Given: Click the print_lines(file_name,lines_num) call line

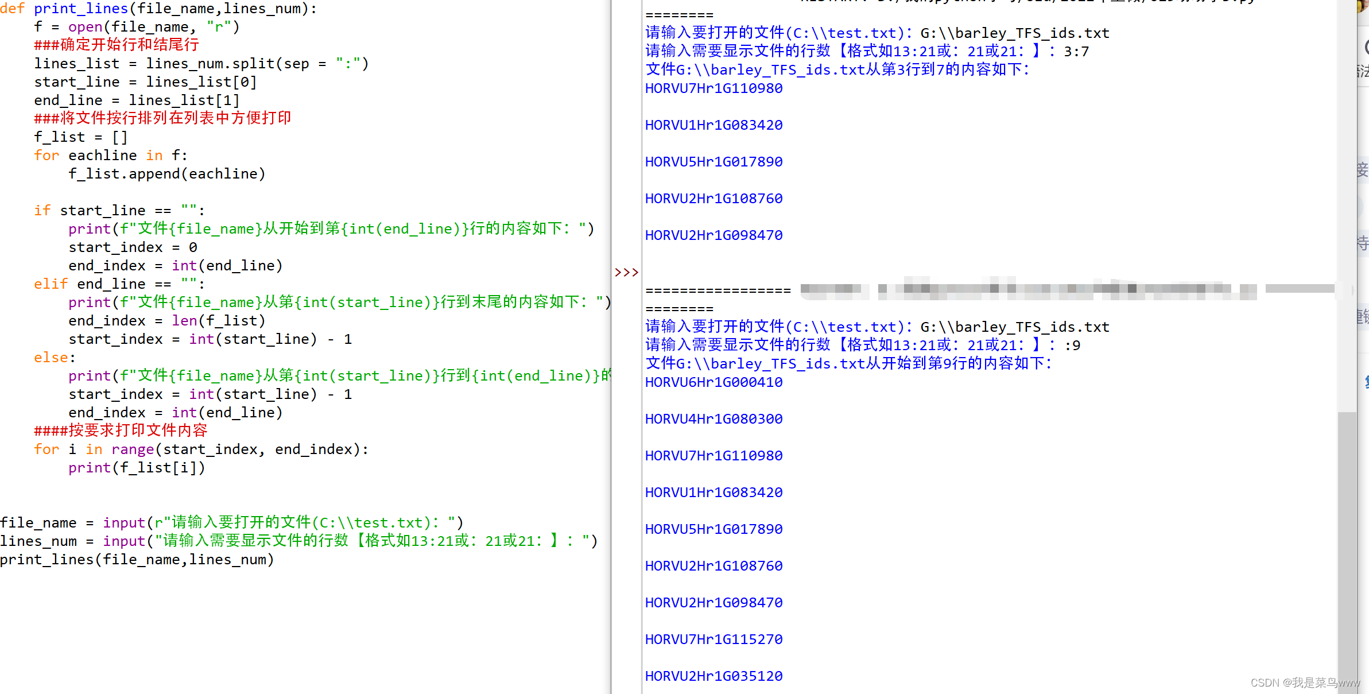Looking at the screenshot, I should pyautogui.click(x=137, y=560).
